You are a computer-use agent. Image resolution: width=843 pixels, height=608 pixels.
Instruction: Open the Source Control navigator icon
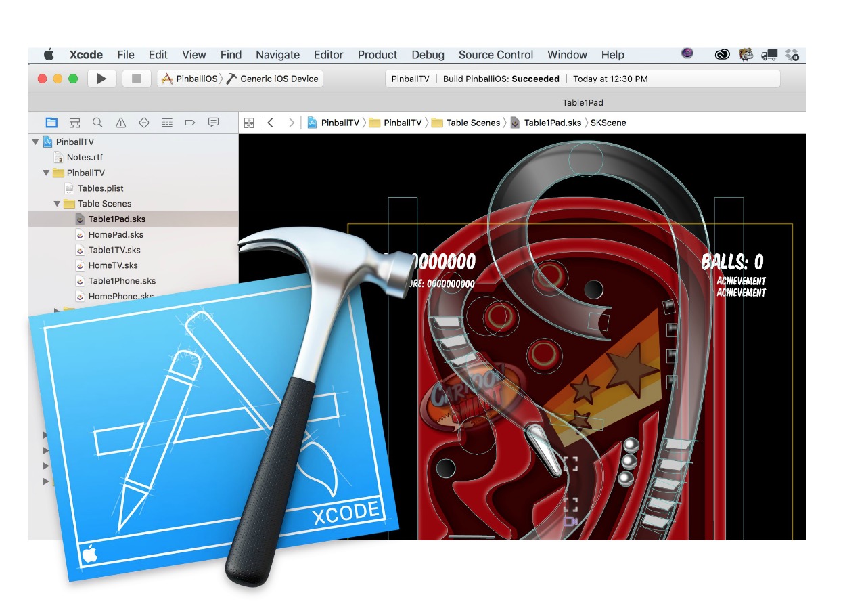[x=74, y=123]
